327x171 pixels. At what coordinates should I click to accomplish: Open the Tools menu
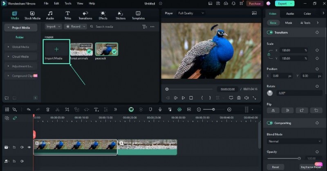tap(68, 4)
